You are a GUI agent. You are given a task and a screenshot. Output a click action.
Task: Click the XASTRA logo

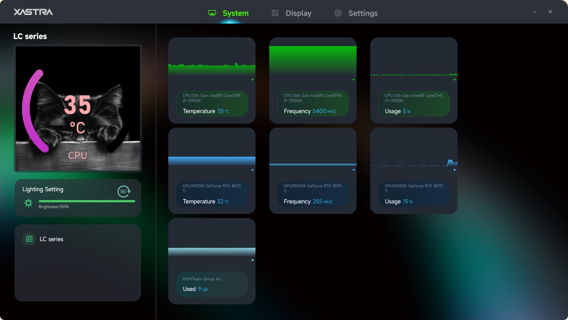(33, 12)
